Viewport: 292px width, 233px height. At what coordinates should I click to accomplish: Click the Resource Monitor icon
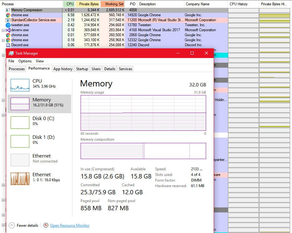[46, 225]
